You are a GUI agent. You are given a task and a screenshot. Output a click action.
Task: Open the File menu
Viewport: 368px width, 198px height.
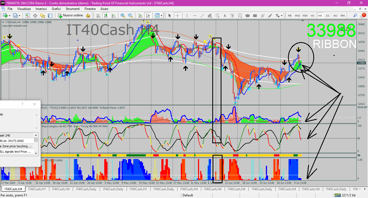[x=10, y=9]
